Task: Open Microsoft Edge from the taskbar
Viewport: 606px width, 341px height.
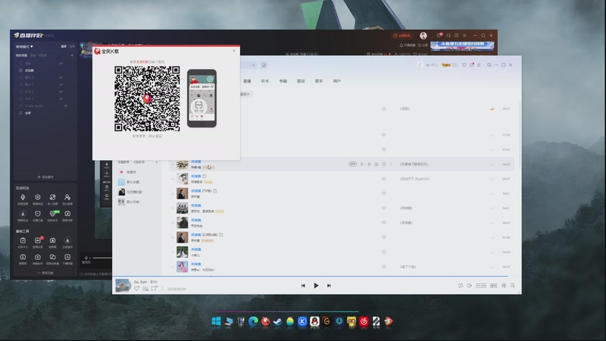Action: click(253, 321)
